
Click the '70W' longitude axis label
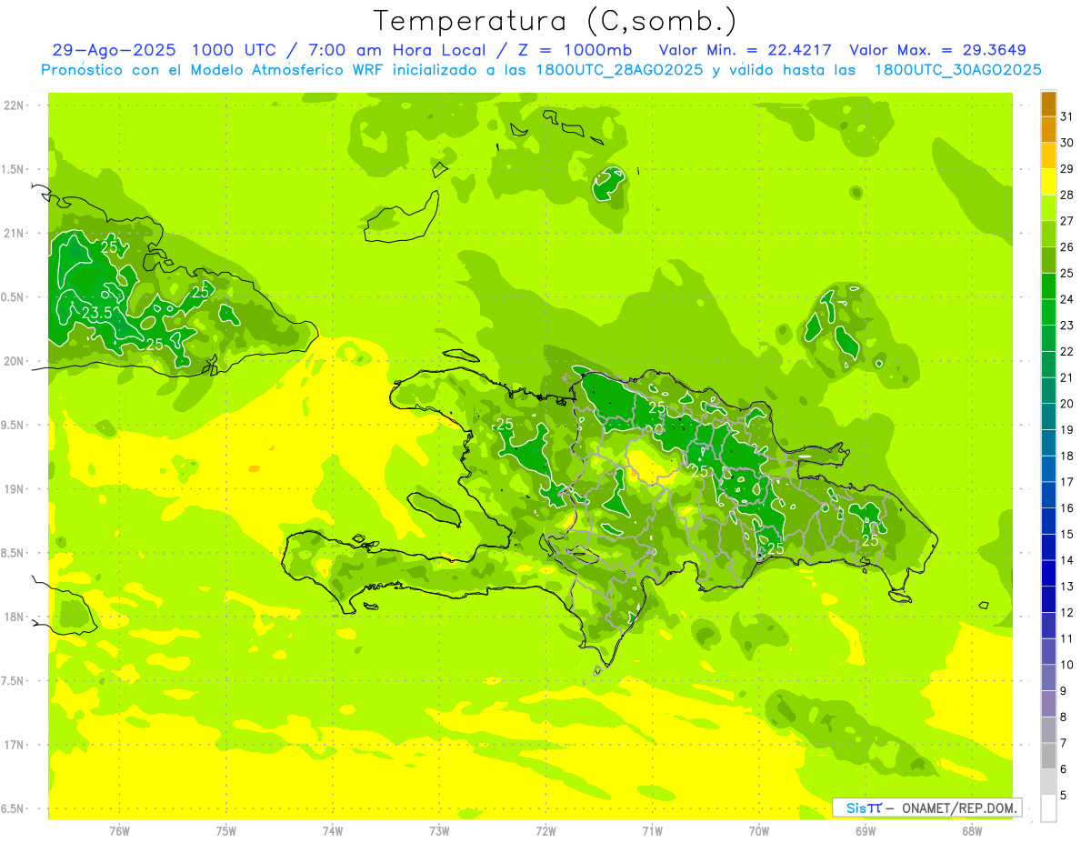tap(759, 830)
